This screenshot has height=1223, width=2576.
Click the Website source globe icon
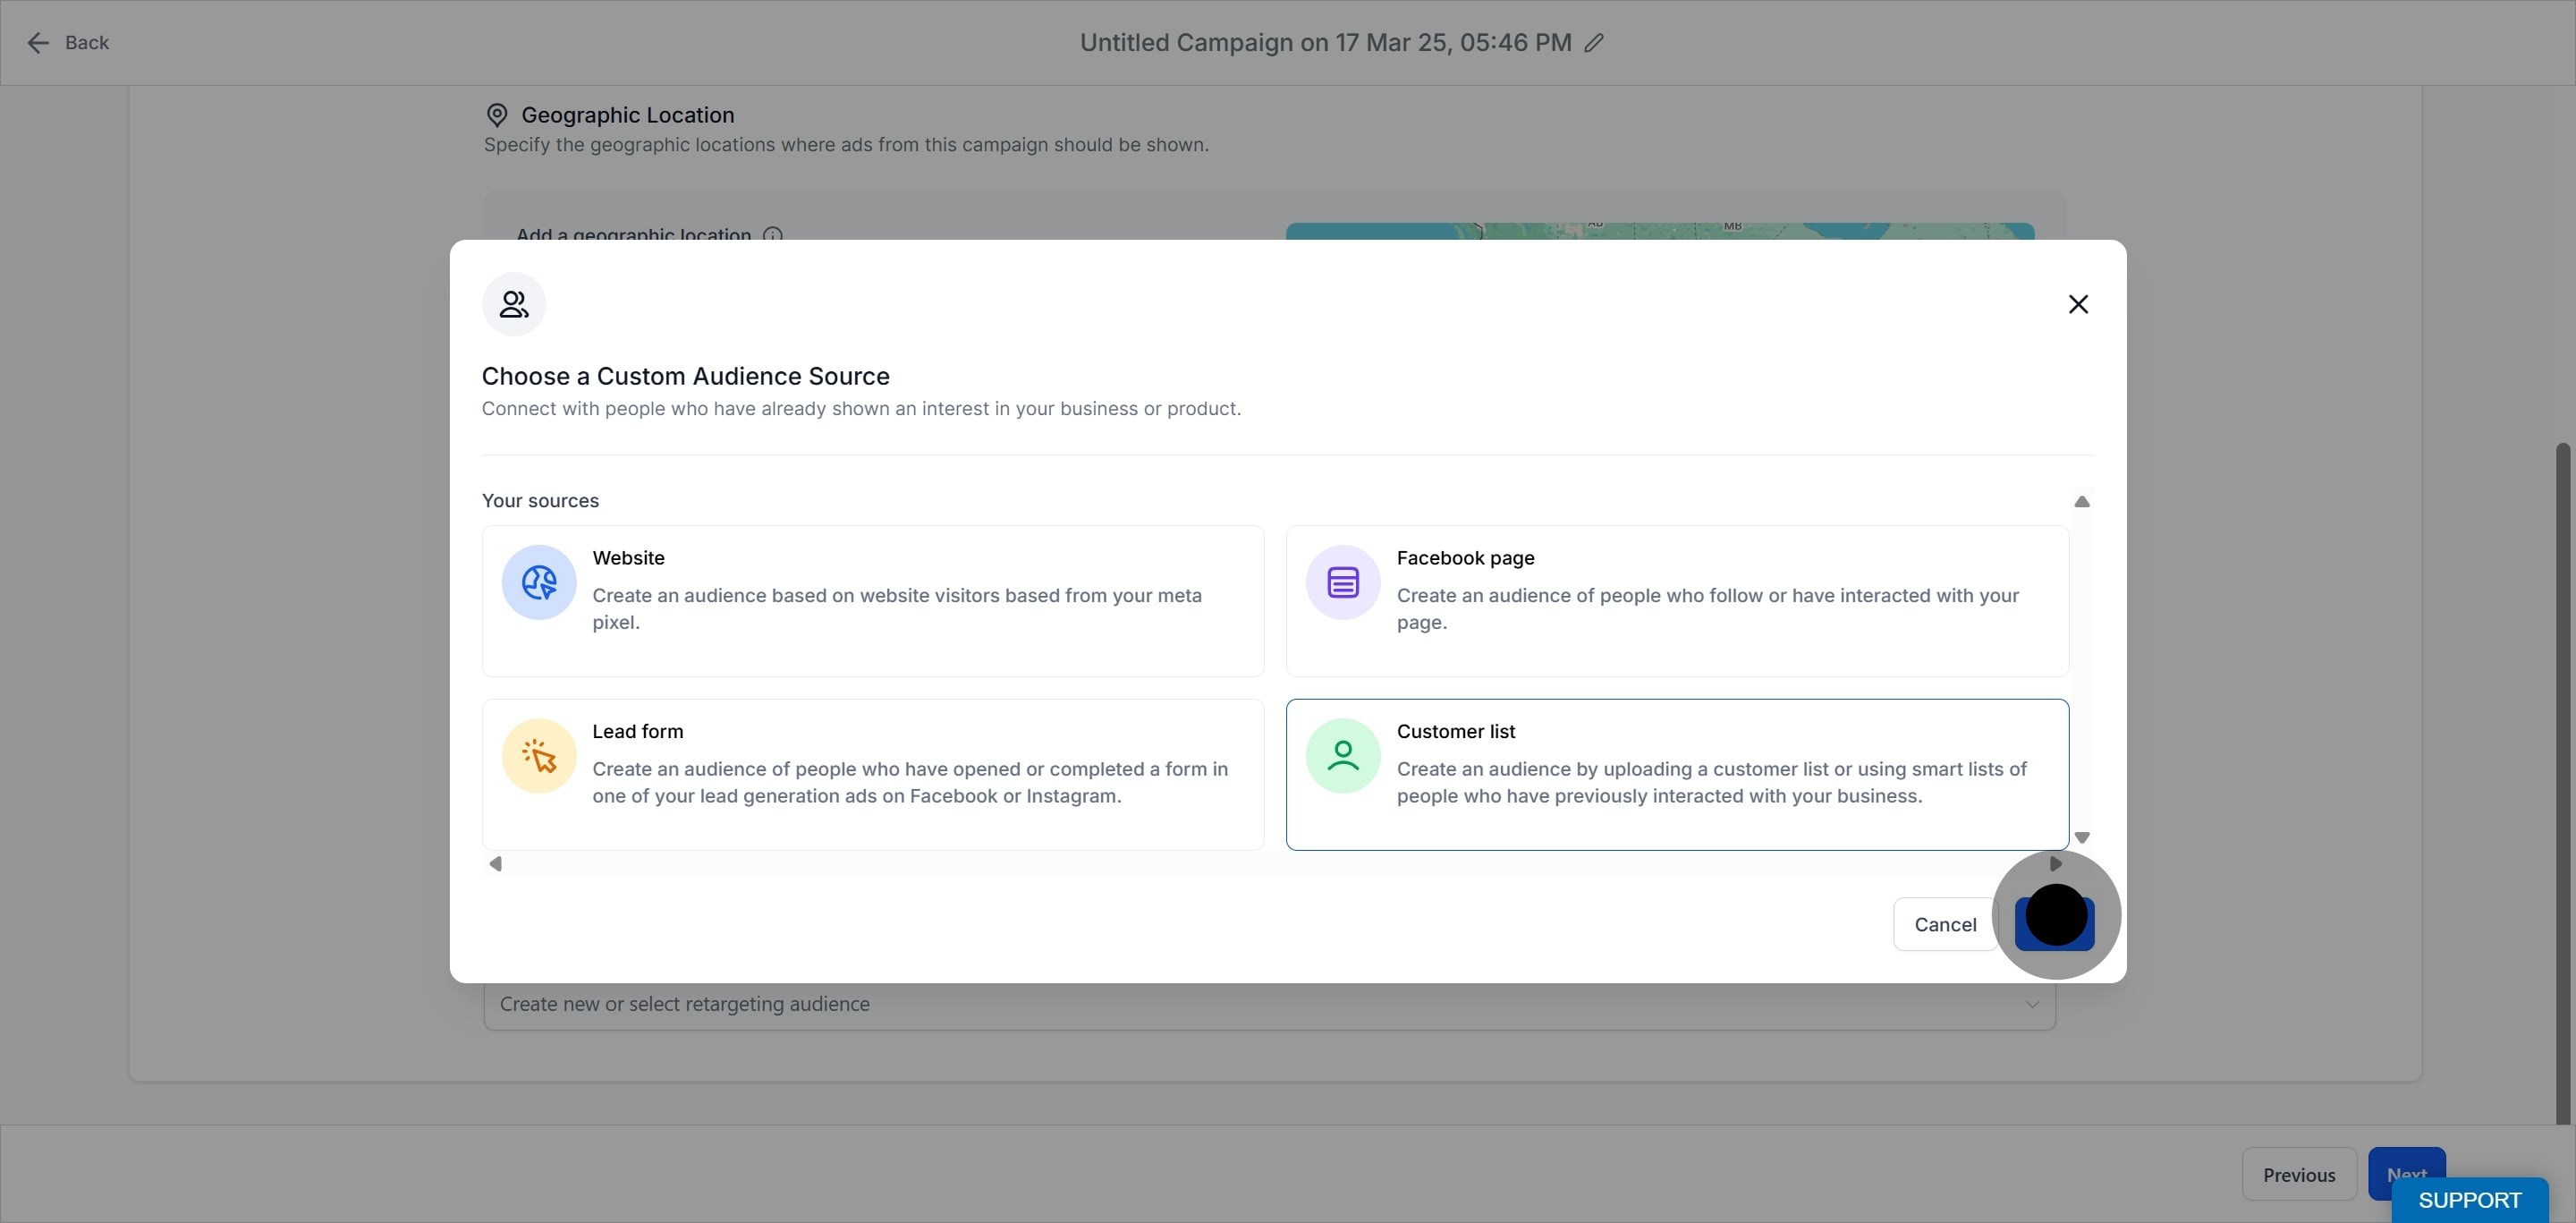pos(539,582)
